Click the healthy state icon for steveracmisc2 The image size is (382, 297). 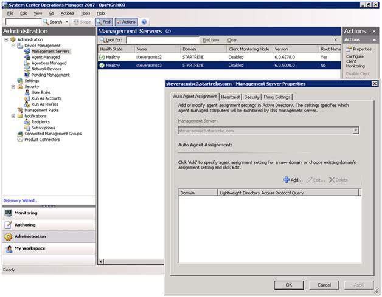pyautogui.click(x=102, y=57)
